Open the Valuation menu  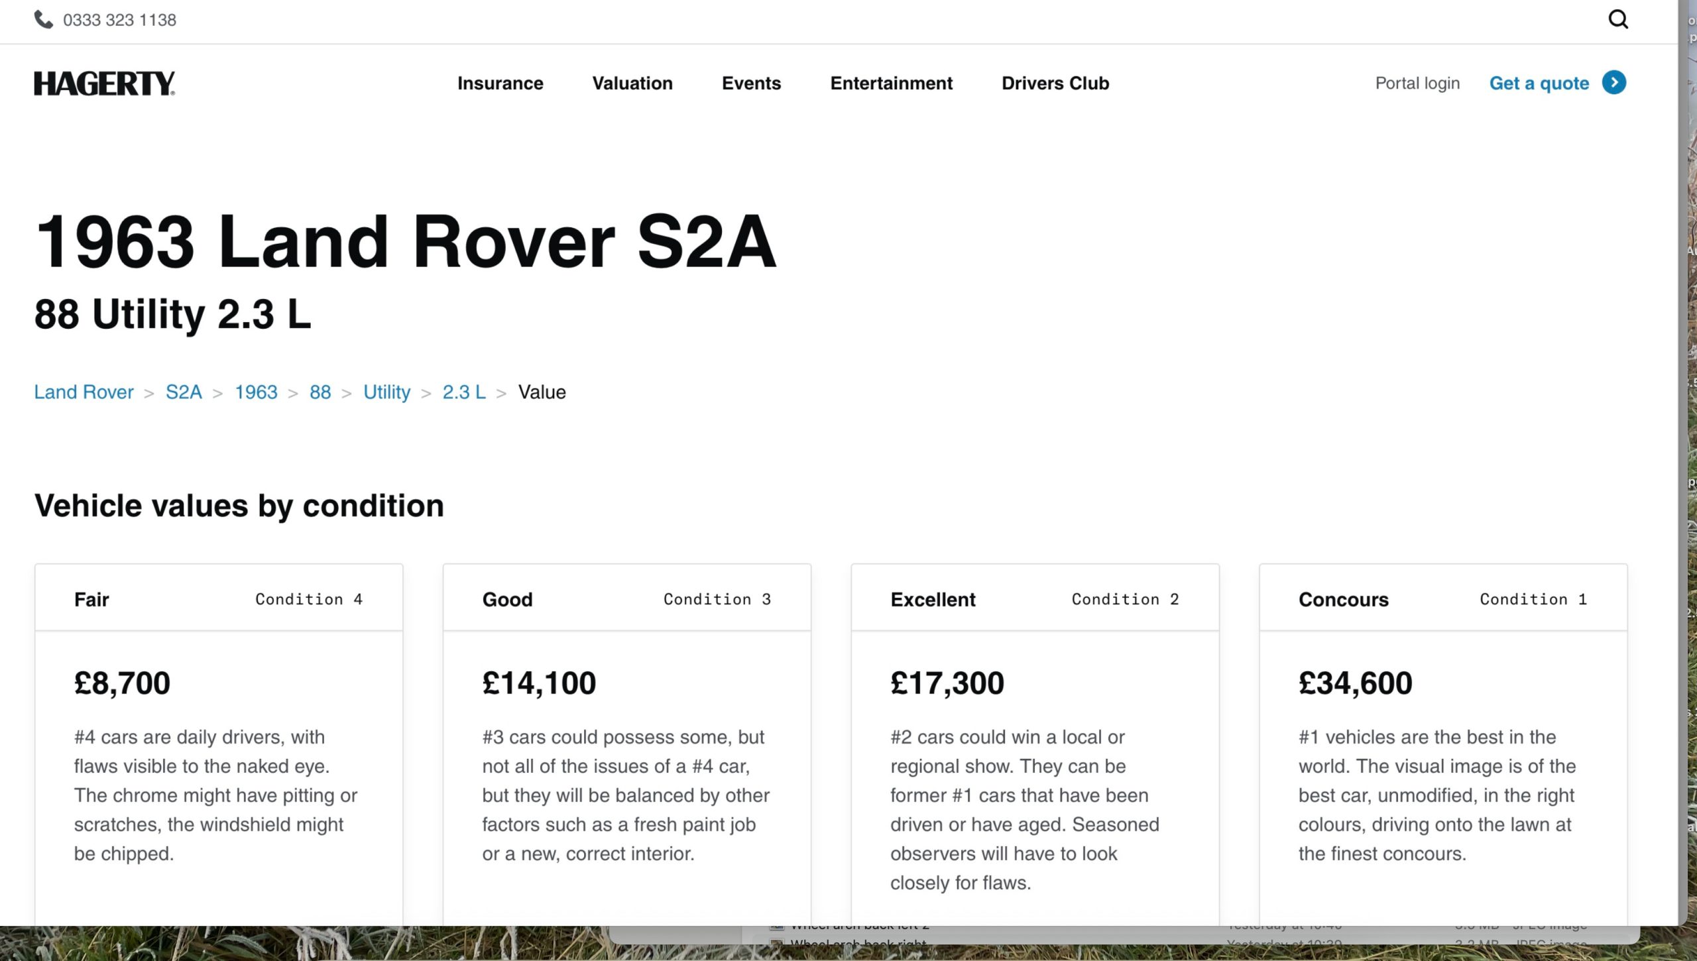pyautogui.click(x=632, y=84)
